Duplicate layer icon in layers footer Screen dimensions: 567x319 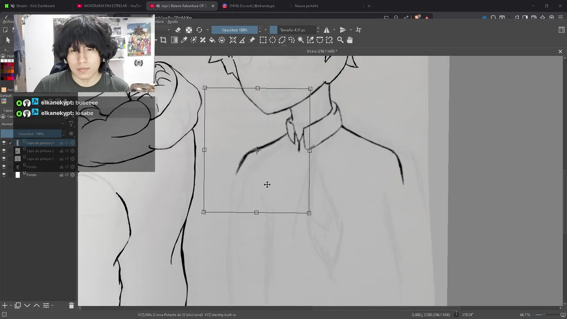point(18,305)
